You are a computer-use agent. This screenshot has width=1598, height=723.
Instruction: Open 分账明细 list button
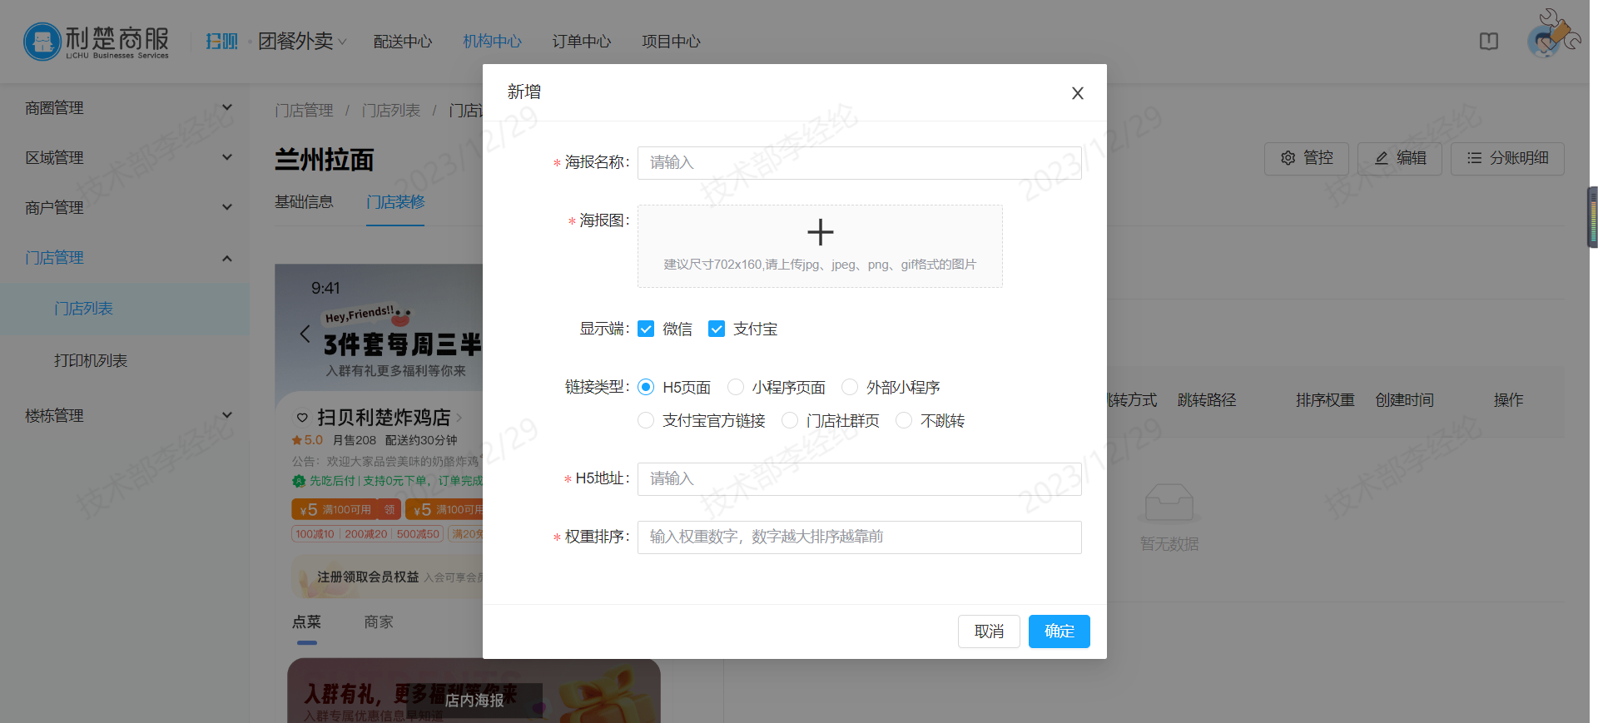(1507, 158)
